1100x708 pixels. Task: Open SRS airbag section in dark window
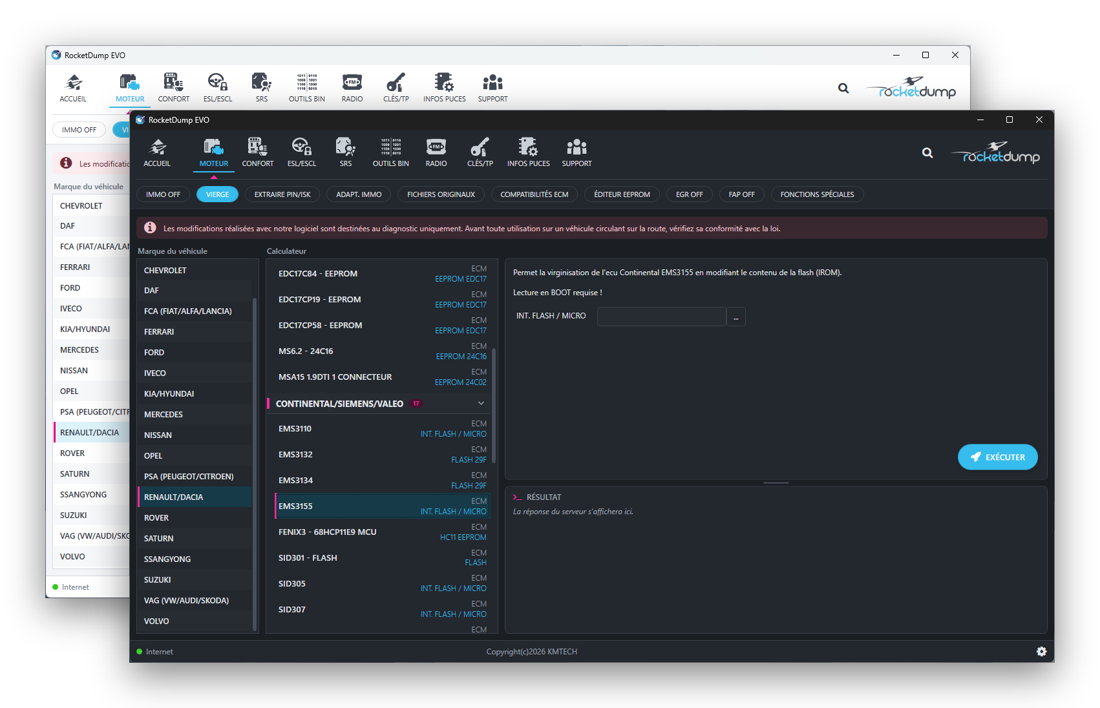(346, 152)
